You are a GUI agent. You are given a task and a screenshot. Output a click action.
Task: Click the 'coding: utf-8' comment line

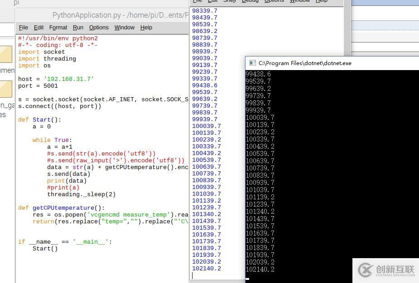tap(58, 45)
